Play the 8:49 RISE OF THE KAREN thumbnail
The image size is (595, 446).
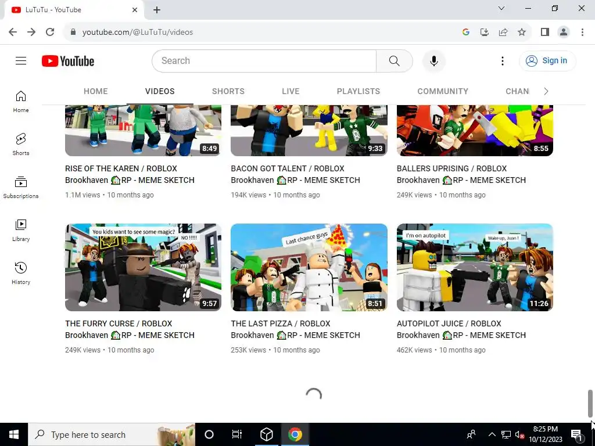coord(143,131)
